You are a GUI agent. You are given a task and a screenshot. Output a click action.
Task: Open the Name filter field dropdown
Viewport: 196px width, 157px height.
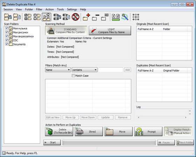point(58,70)
